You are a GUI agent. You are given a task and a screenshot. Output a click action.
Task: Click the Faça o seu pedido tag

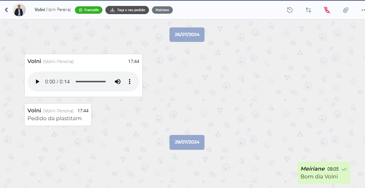(127, 10)
